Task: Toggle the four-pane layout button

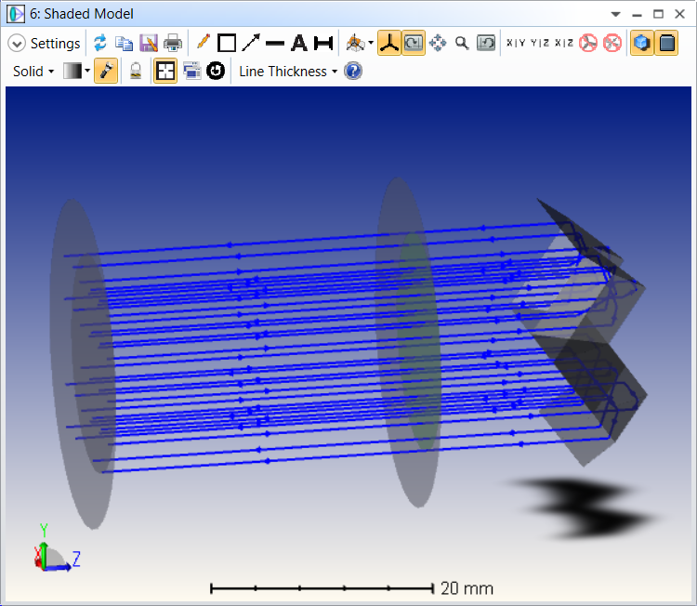Action: [165, 71]
